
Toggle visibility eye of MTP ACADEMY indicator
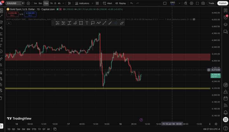[x=194, y=19]
